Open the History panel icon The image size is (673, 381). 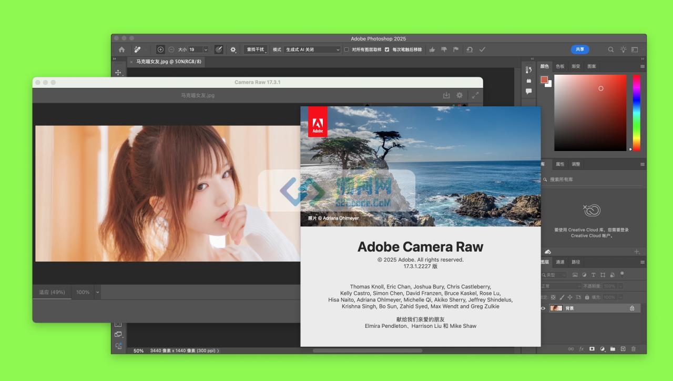(529, 69)
